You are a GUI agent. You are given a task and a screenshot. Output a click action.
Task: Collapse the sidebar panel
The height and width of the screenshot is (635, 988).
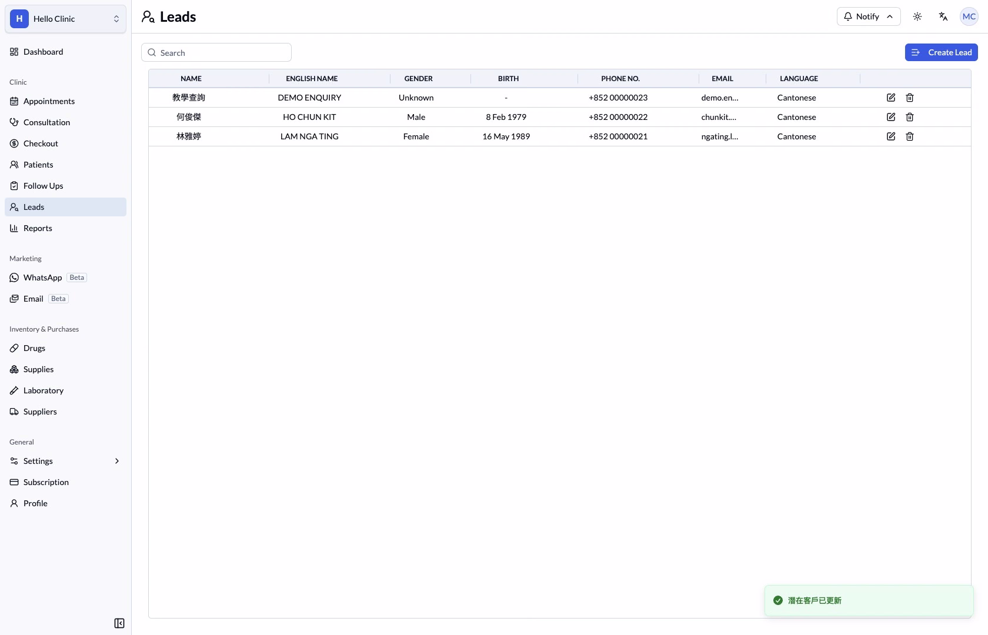point(119,623)
